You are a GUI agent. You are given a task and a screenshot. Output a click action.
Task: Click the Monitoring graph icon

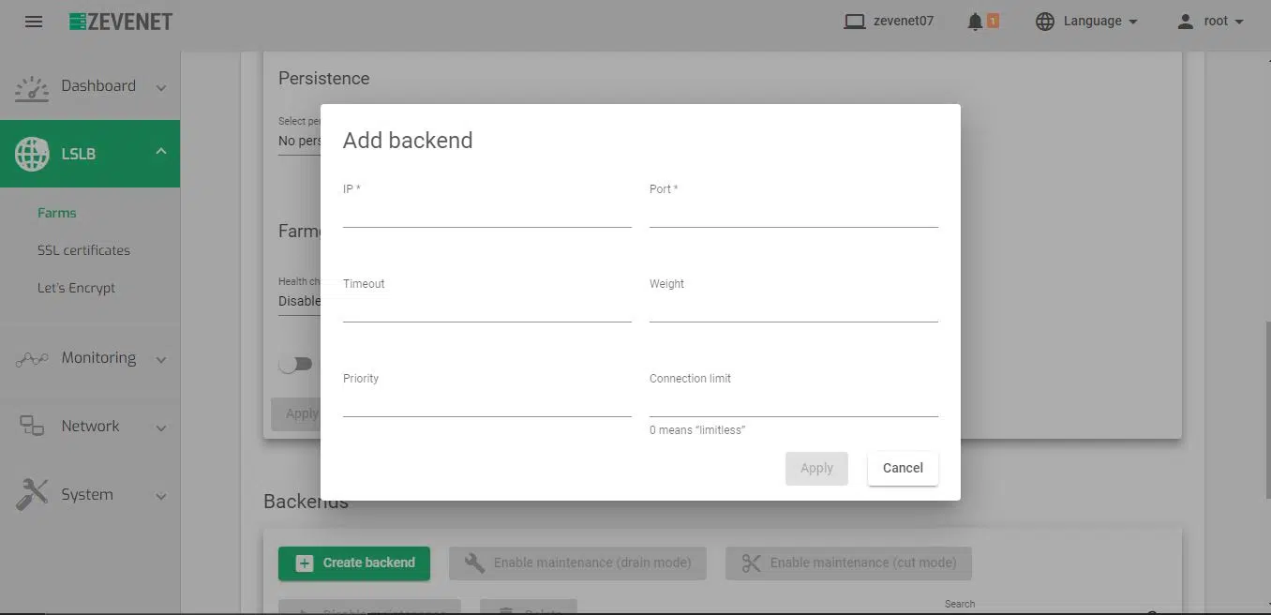[x=32, y=359]
